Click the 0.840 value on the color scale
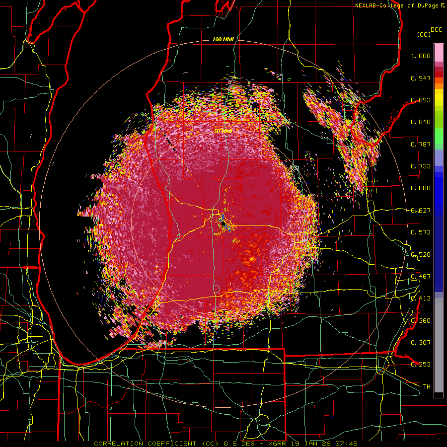This screenshot has width=447, height=447. click(421, 122)
